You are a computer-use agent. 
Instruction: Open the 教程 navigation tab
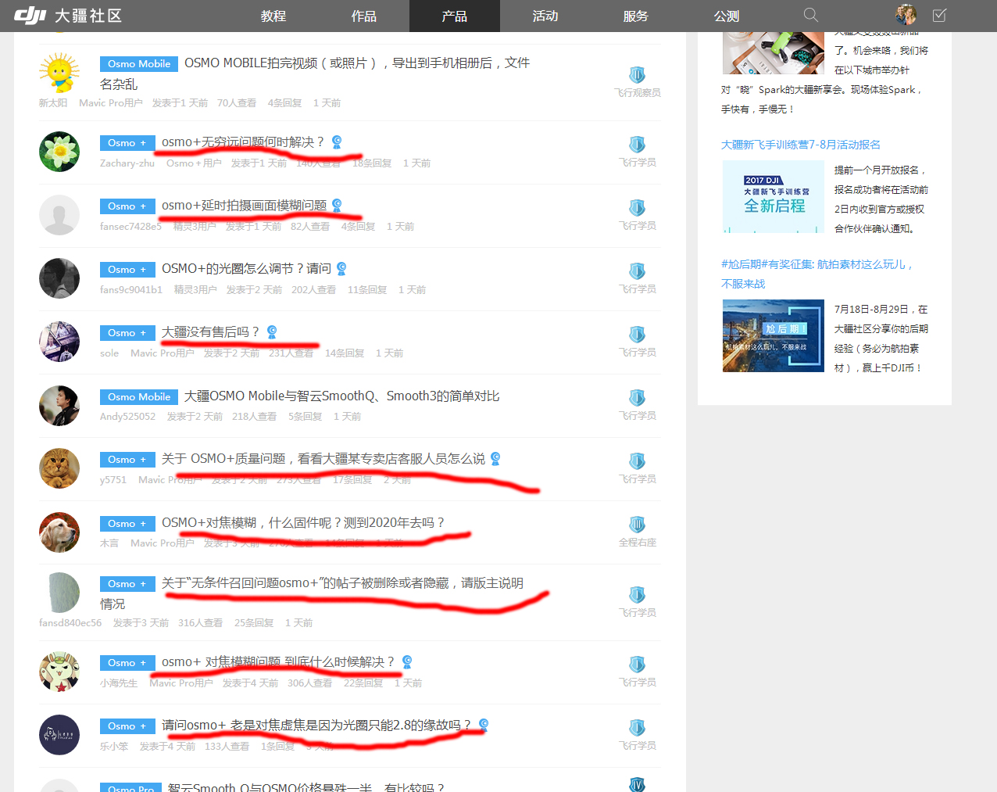click(x=273, y=16)
